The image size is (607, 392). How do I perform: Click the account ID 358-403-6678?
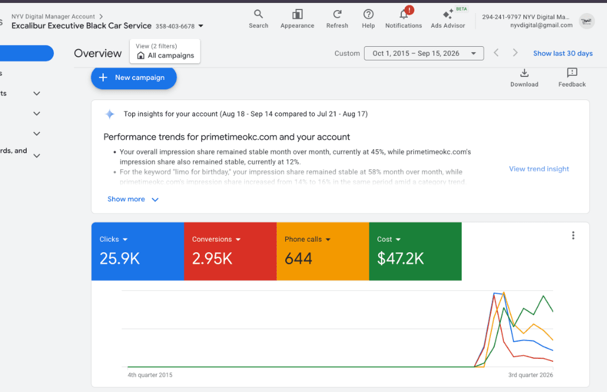(x=175, y=26)
